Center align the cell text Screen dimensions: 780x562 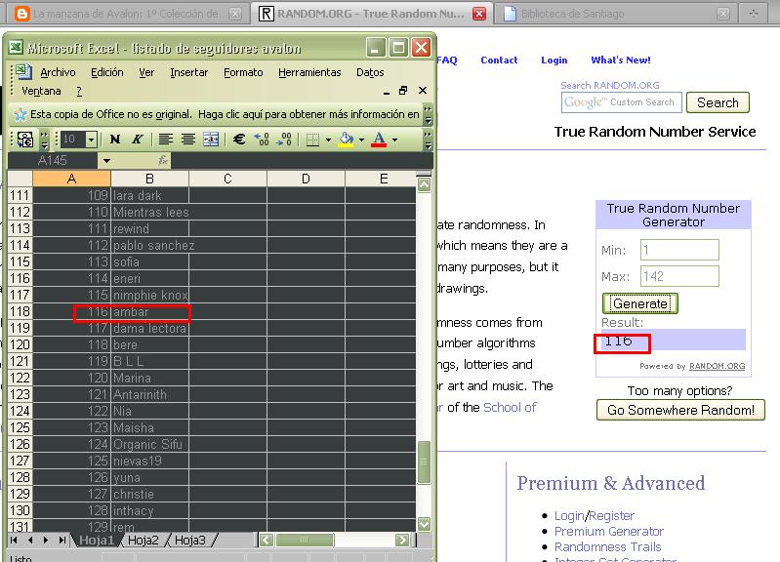point(188,140)
